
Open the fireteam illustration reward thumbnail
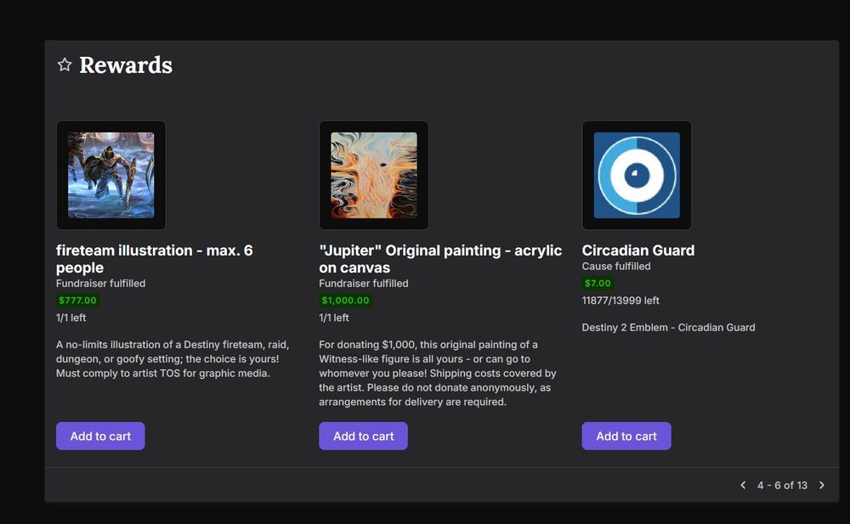(x=111, y=175)
